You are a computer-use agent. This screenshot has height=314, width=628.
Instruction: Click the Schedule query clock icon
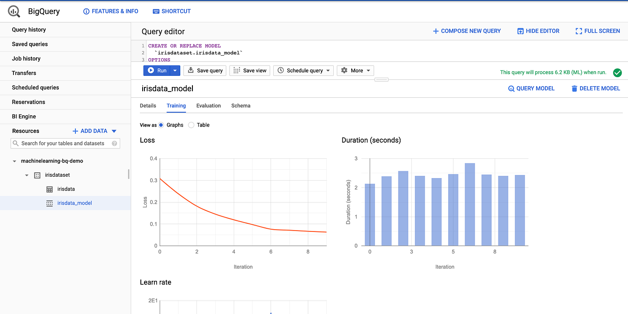click(x=280, y=70)
